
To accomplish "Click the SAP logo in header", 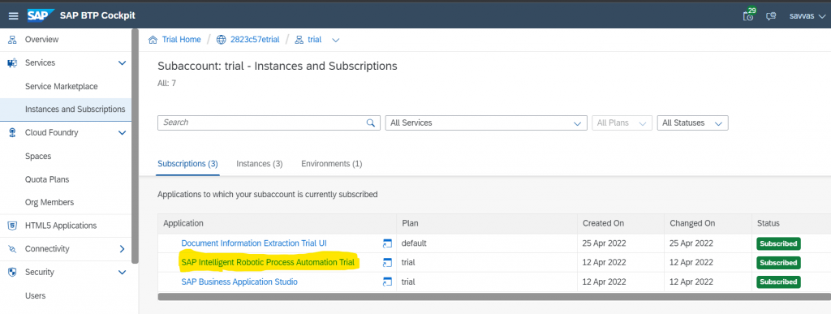I will tap(41, 16).
